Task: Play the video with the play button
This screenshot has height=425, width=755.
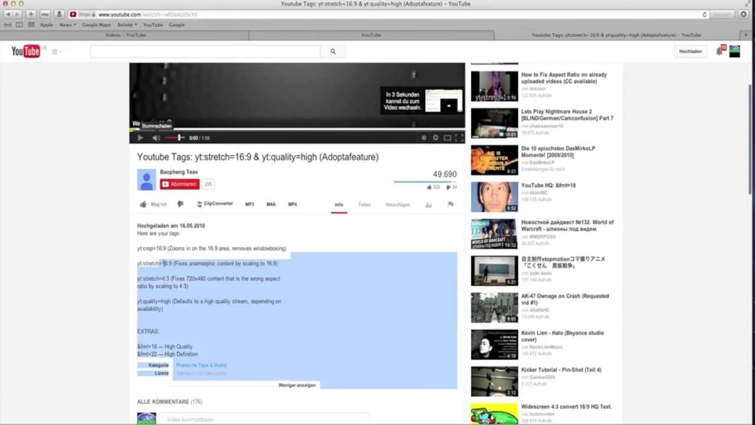Action: [x=140, y=138]
